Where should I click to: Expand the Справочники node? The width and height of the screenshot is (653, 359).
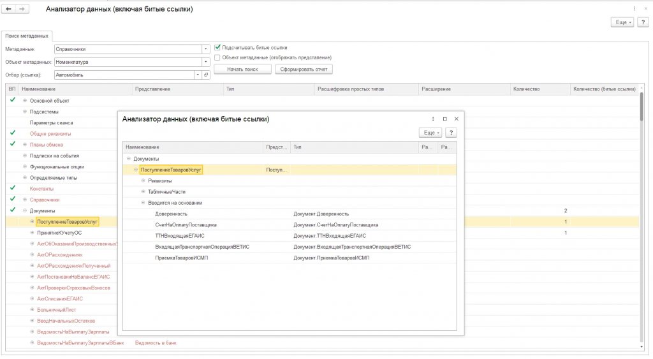(25, 200)
